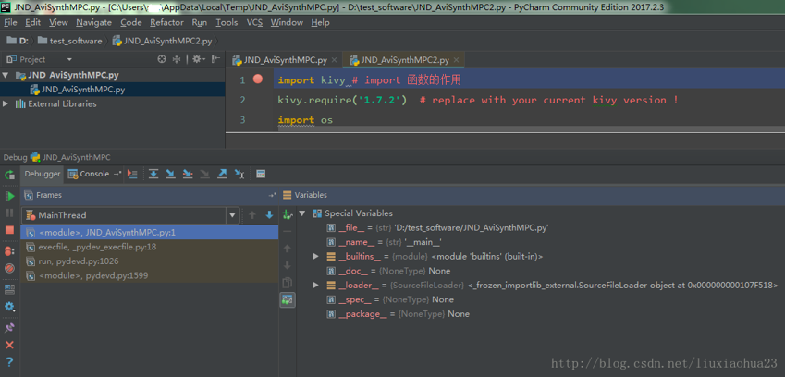Expand External Libraries node
785x377 pixels.
(x=6, y=104)
